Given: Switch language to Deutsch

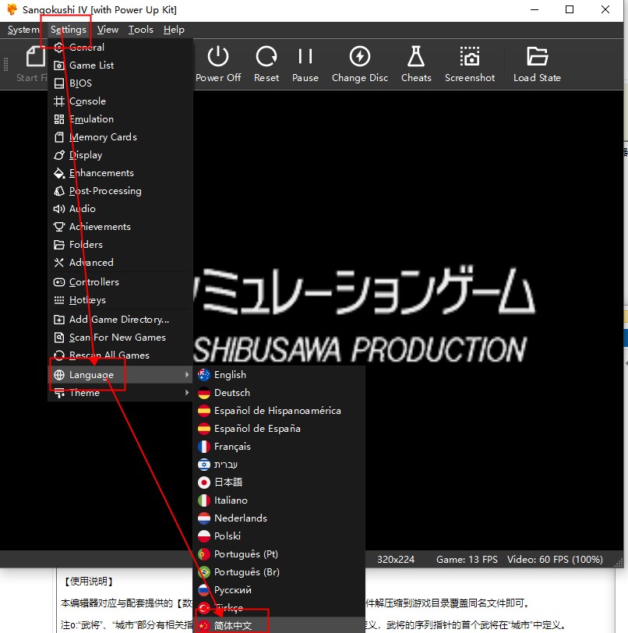Looking at the screenshot, I should (x=279, y=392).
